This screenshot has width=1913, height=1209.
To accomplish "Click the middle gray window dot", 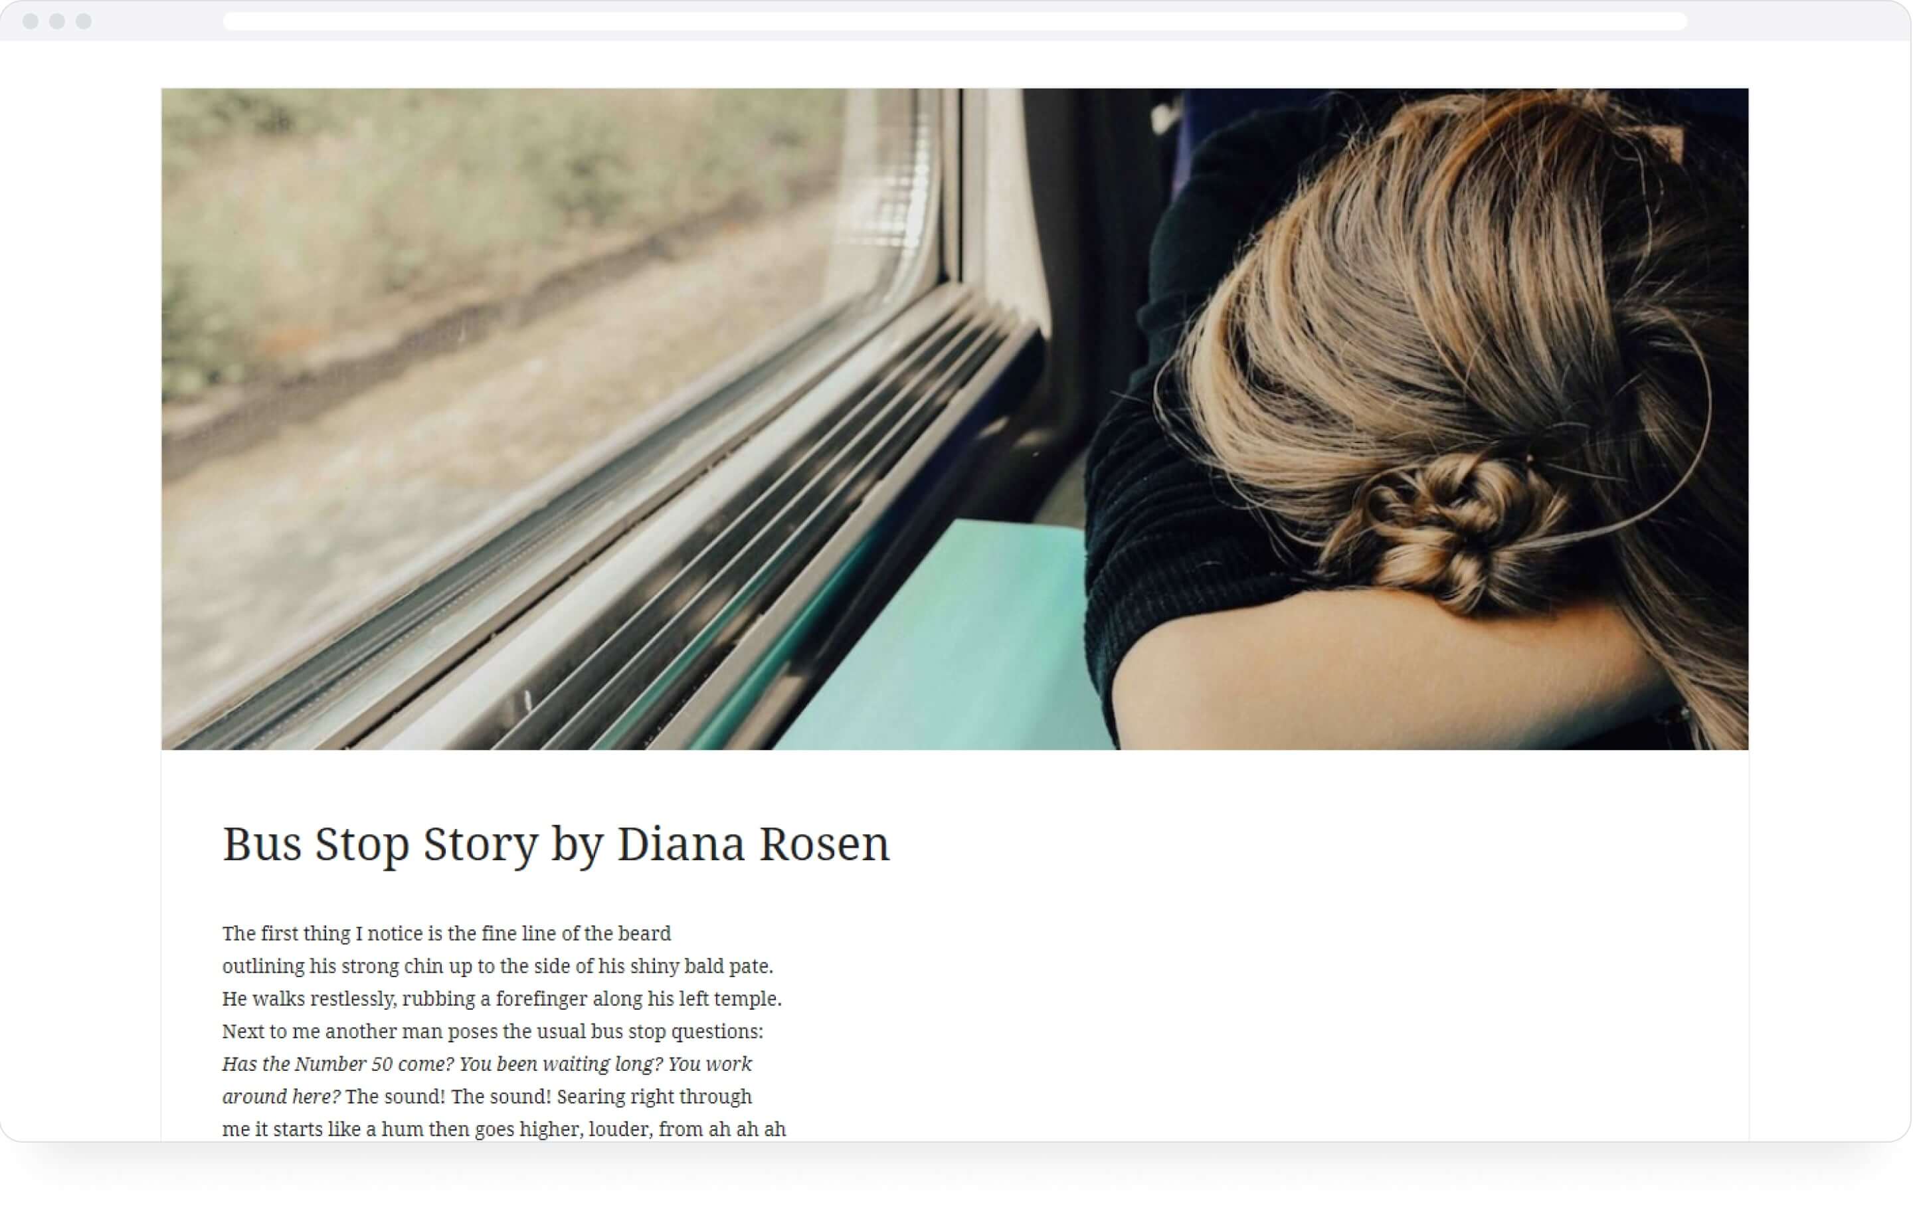I will 57,21.
